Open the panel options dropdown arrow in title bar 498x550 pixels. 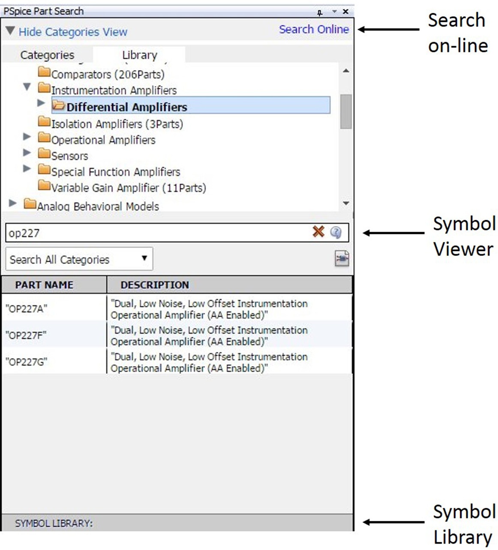point(334,12)
